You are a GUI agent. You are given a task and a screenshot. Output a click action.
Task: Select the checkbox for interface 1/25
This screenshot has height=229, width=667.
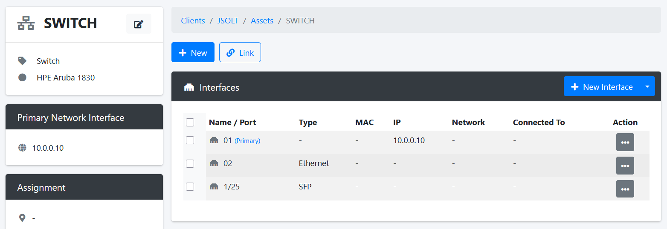coord(190,186)
